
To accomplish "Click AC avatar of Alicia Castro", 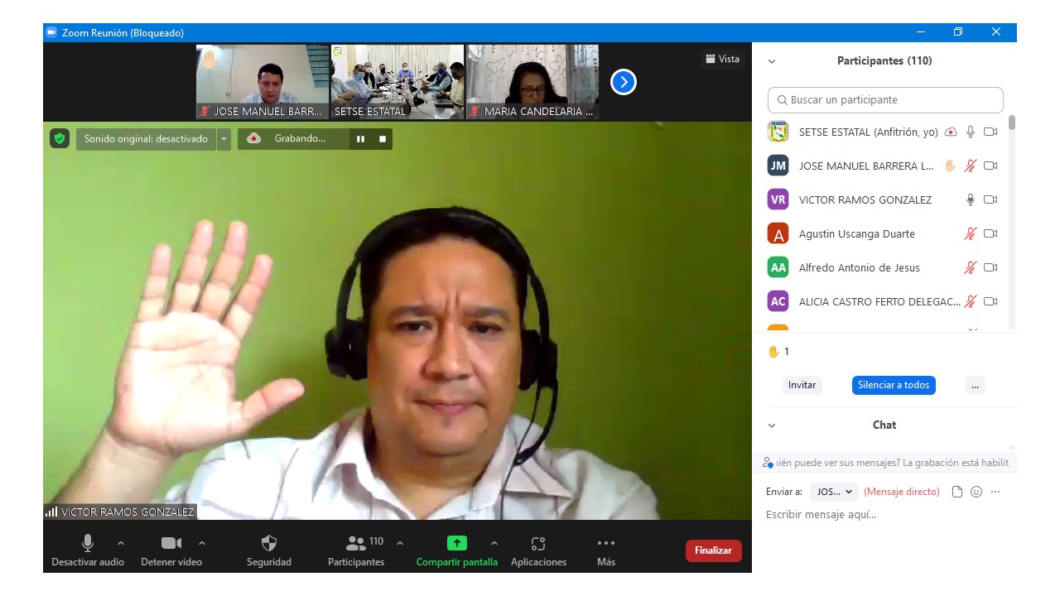I will 778,301.
